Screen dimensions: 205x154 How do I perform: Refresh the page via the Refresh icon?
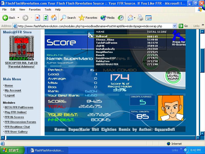[46, 18]
